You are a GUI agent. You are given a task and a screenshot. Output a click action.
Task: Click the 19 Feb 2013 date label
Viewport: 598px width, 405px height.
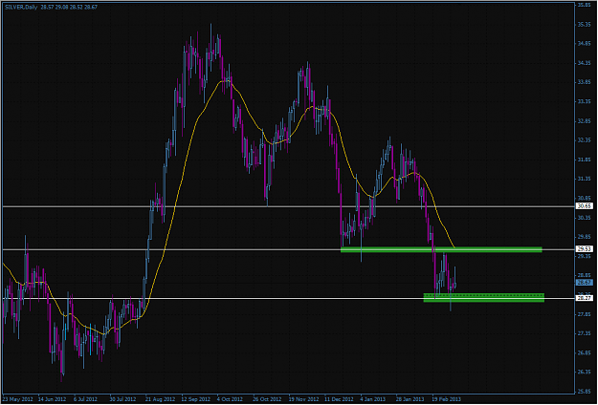446,399
